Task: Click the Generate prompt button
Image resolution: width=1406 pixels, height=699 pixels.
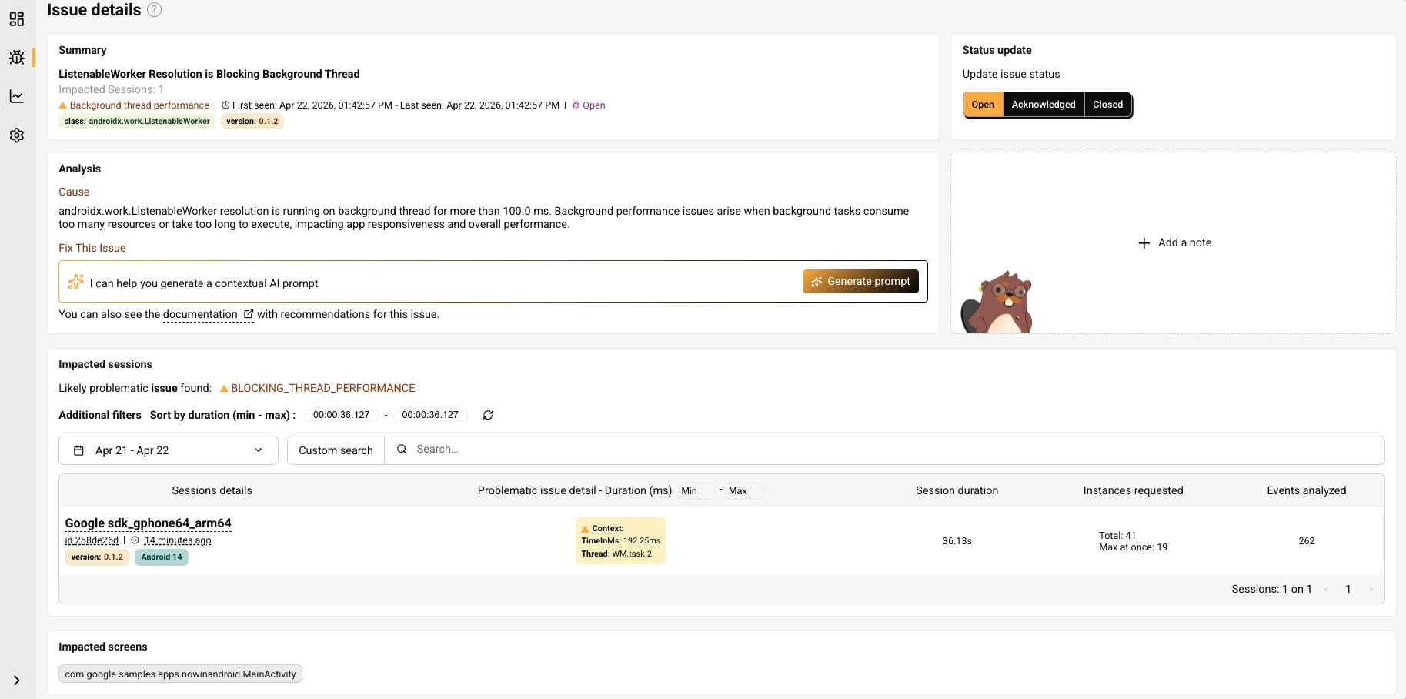Action: (x=860, y=282)
